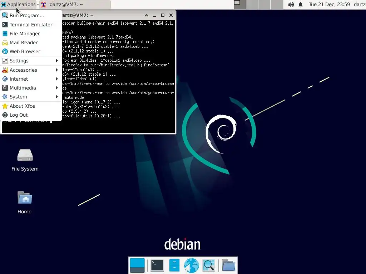Open the Applications menu button
Screen dimensions: 366x274
(x=19, y=4)
